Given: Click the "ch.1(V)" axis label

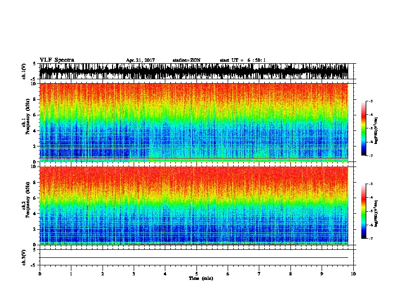Looking at the screenshot, I should [x=24, y=71].
